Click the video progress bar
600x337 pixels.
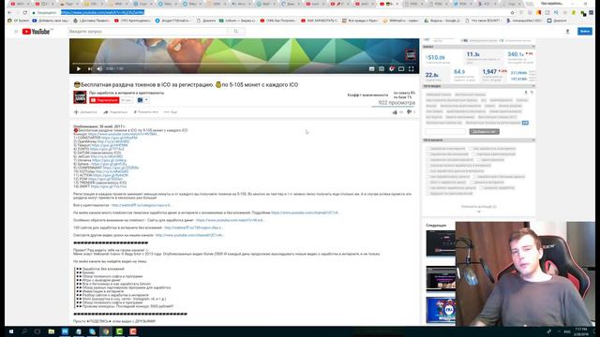[x=244, y=64]
